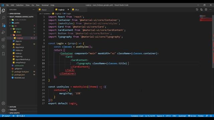Click the VS Code logo icon in title bar
214x120 pixels.
(3, 5)
